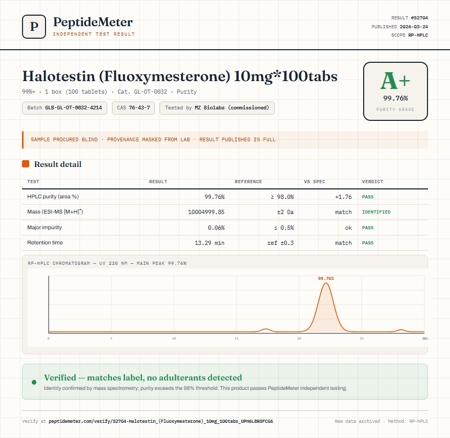Image resolution: width=450 pixels, height=438 pixels.
Task: Click the orange Result detail square marker
Action: point(26,164)
